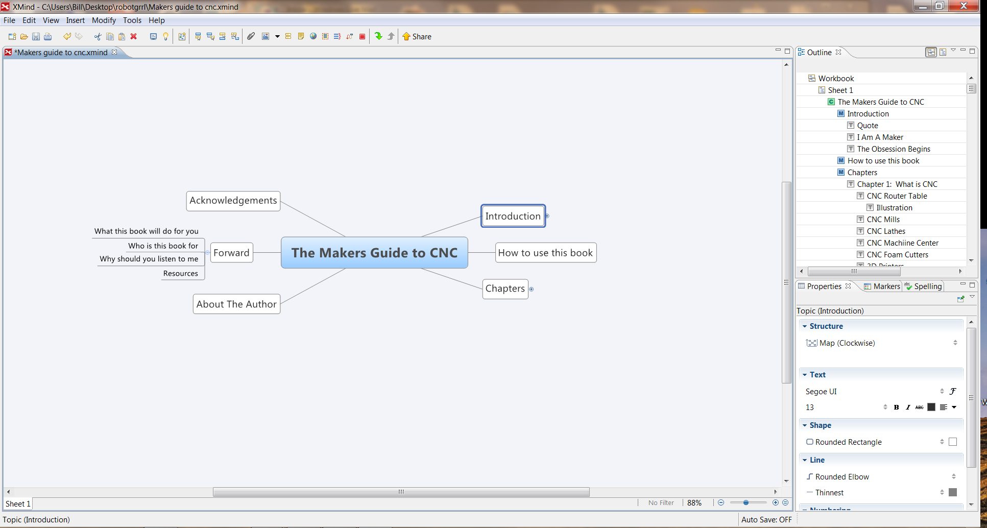Click the zoom slider handle
The image size is (987, 528).
click(746, 502)
